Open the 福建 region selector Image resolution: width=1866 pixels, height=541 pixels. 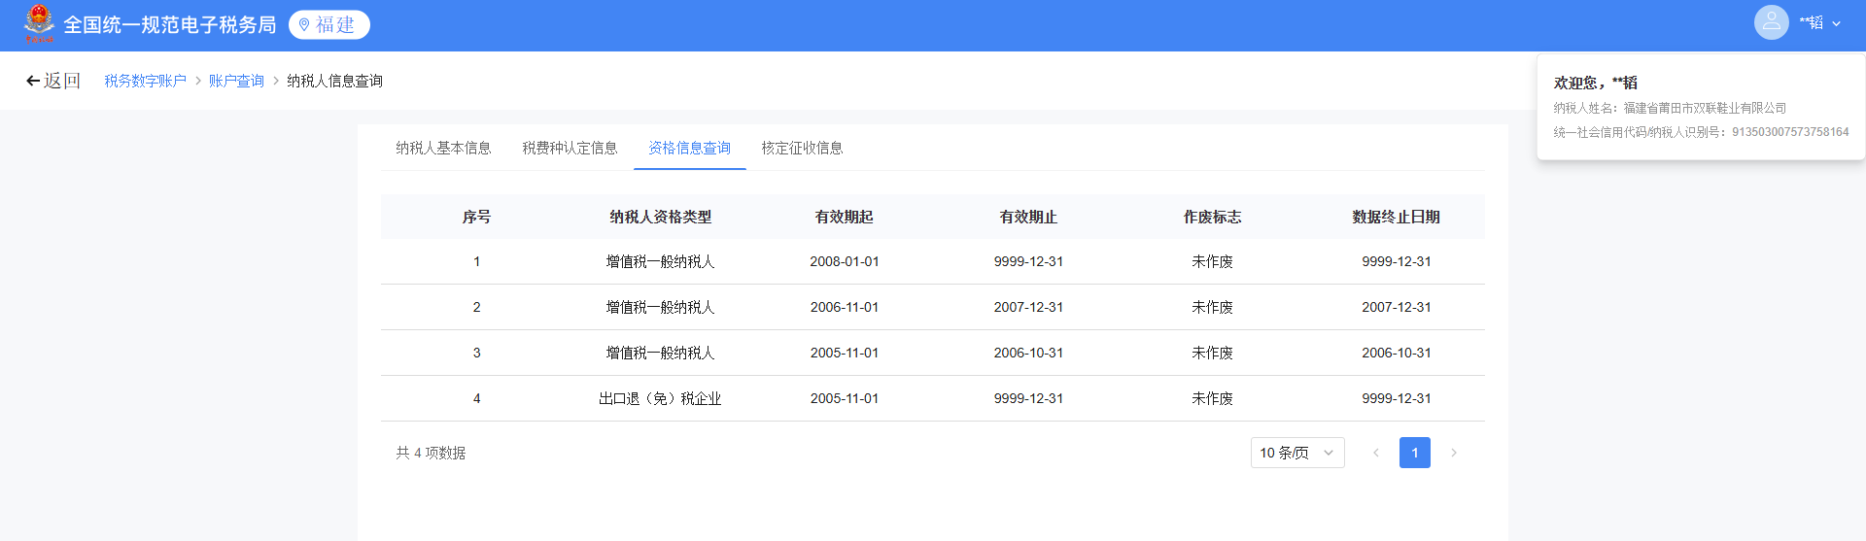[x=329, y=25]
